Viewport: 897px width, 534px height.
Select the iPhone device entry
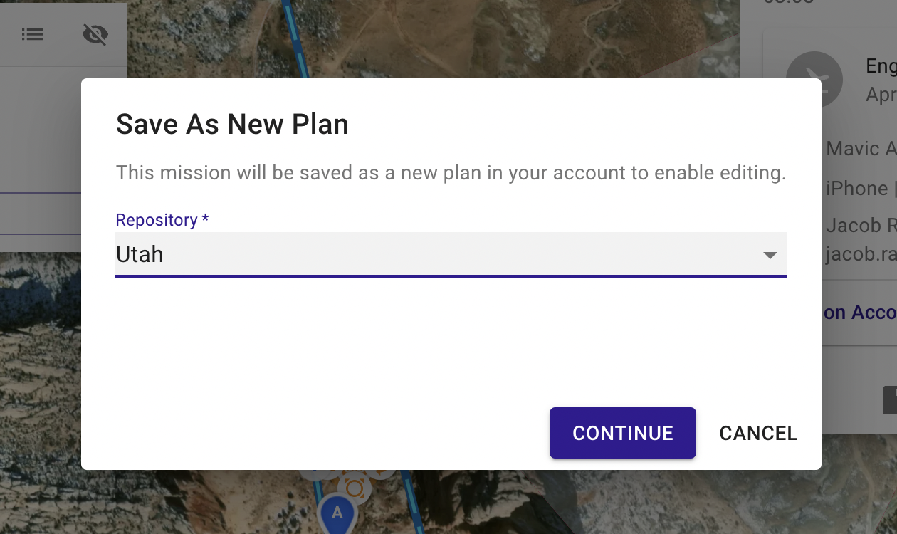pyautogui.click(x=861, y=188)
